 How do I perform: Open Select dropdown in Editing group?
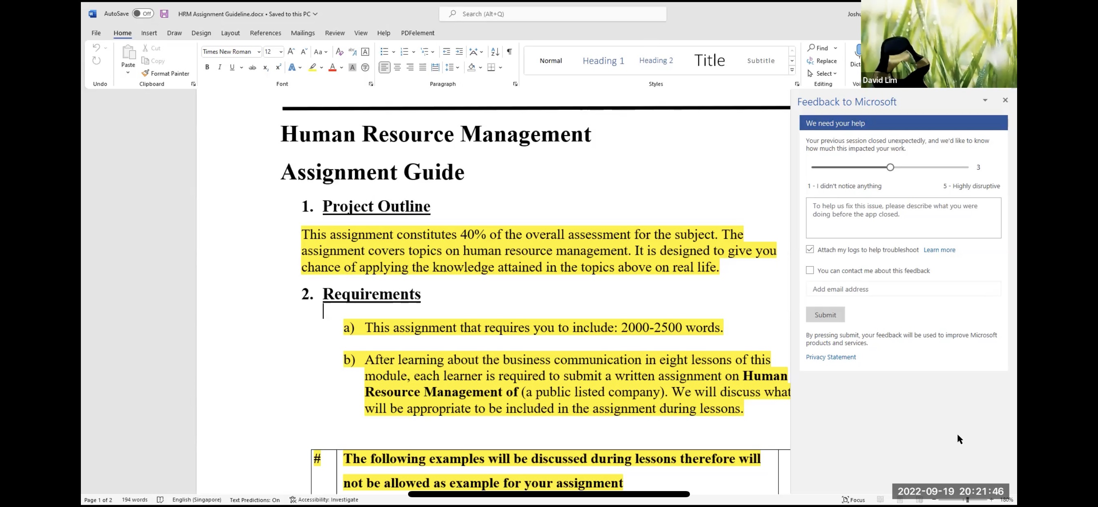pos(822,73)
